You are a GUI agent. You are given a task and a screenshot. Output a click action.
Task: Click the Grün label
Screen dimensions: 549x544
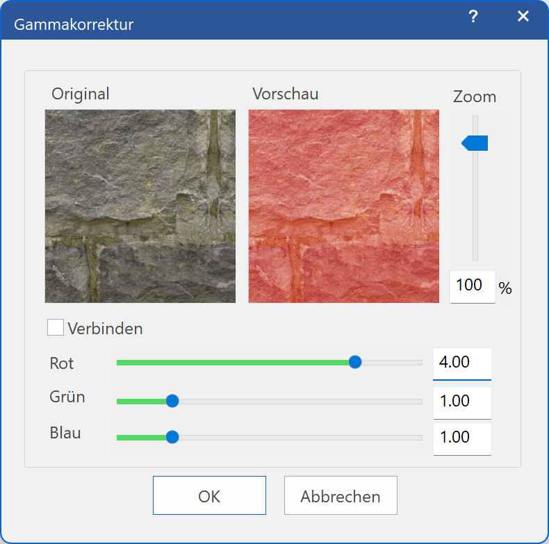pos(67,397)
